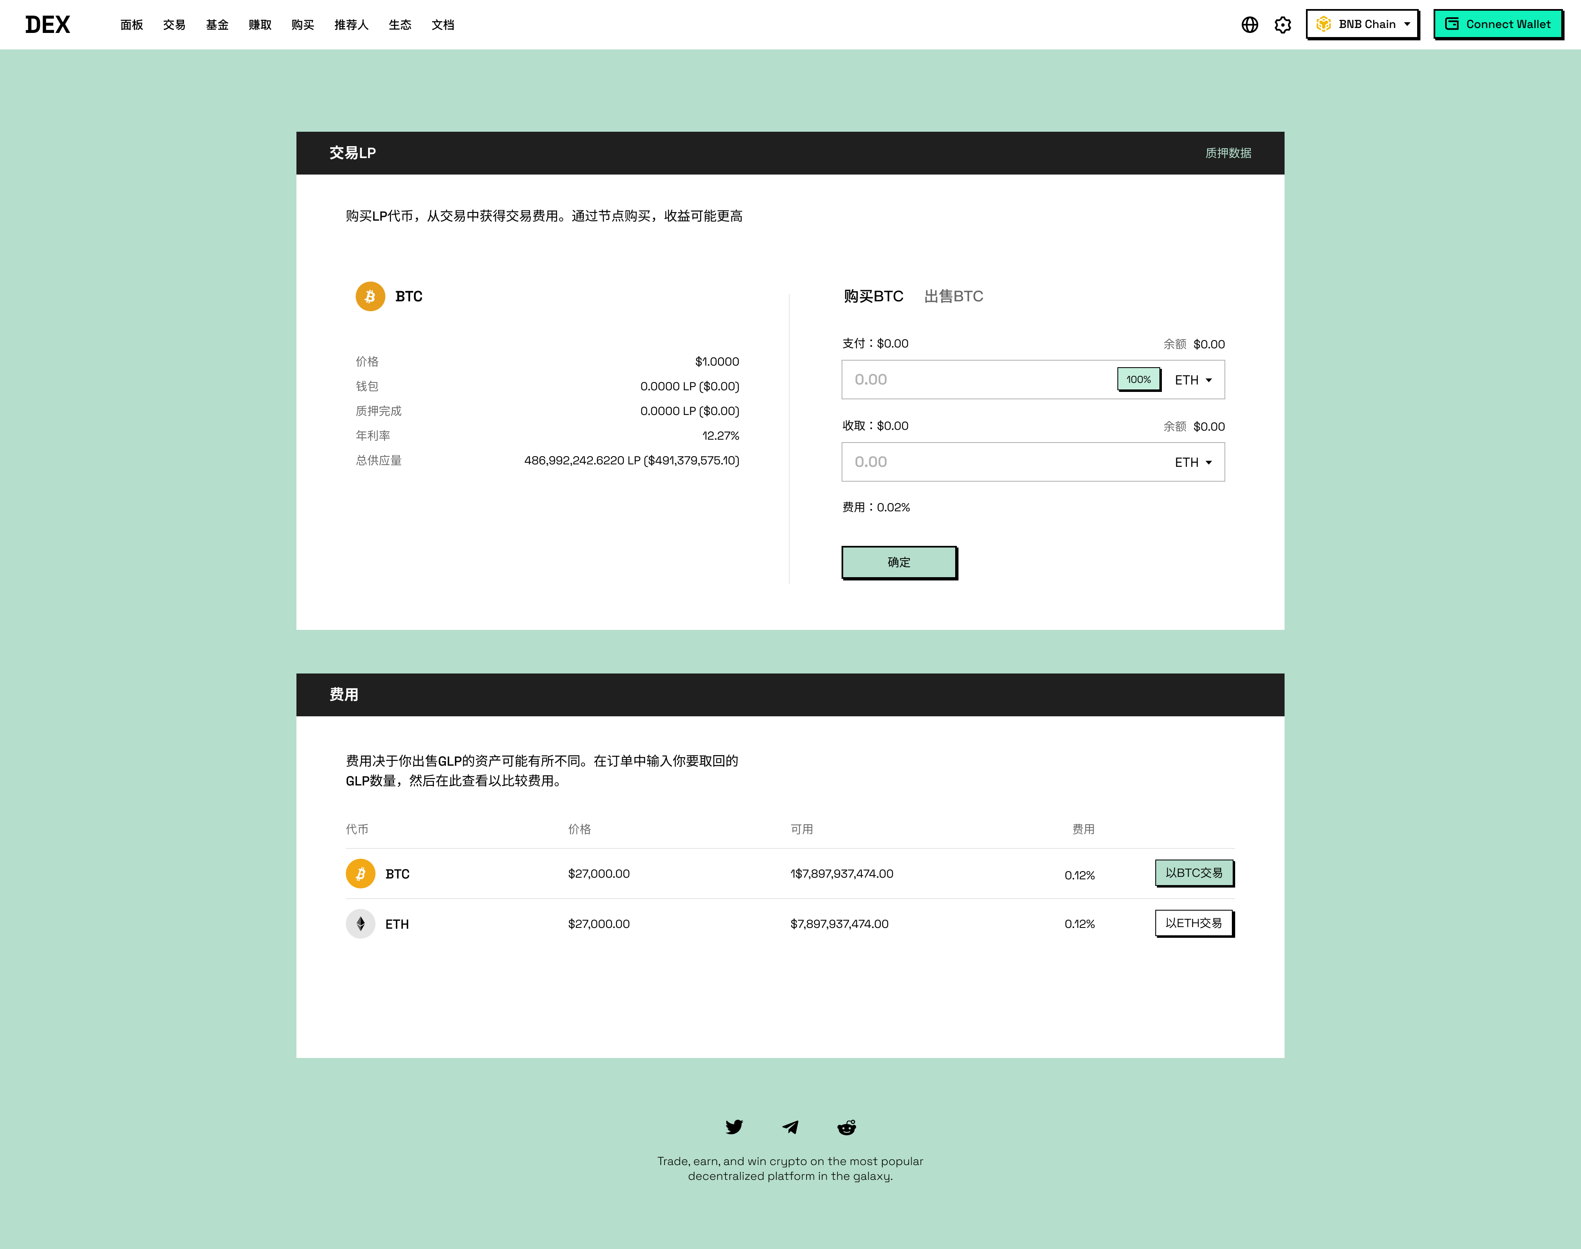The height and width of the screenshot is (1249, 1581).
Task: Open ETH token dropdown in the receive field
Action: coord(1194,462)
